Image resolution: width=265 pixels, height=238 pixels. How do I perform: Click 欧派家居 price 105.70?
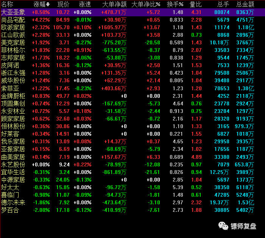click(61, 27)
